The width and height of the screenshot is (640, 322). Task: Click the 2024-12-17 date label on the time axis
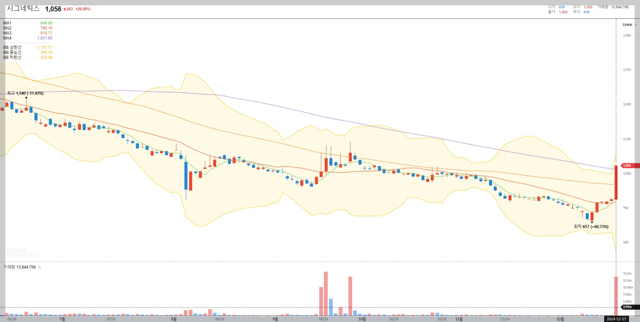point(616,319)
